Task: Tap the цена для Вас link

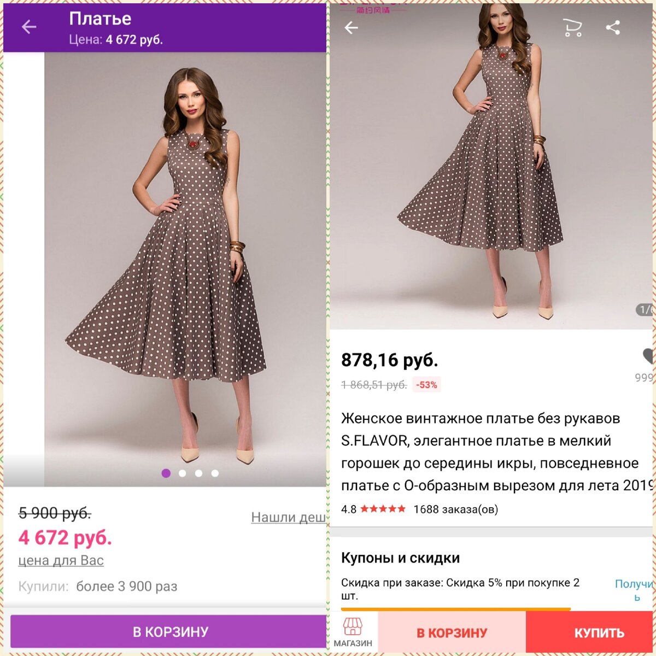Action: point(61,560)
